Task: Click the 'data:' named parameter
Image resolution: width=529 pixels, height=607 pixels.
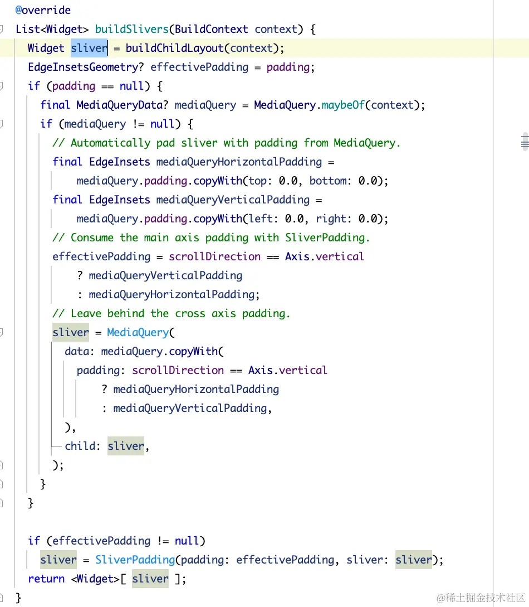Action: [x=80, y=352]
